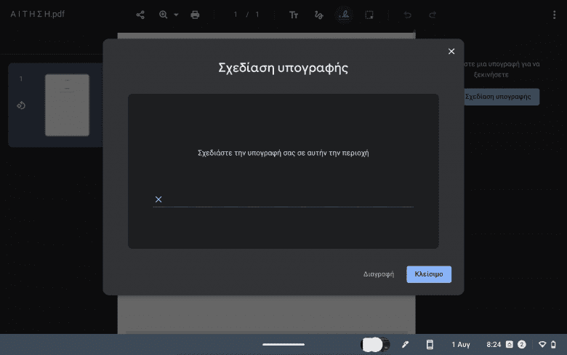567x355 pixels.
Task: Open the zoom level dropdown arrow
Action: [x=176, y=15]
